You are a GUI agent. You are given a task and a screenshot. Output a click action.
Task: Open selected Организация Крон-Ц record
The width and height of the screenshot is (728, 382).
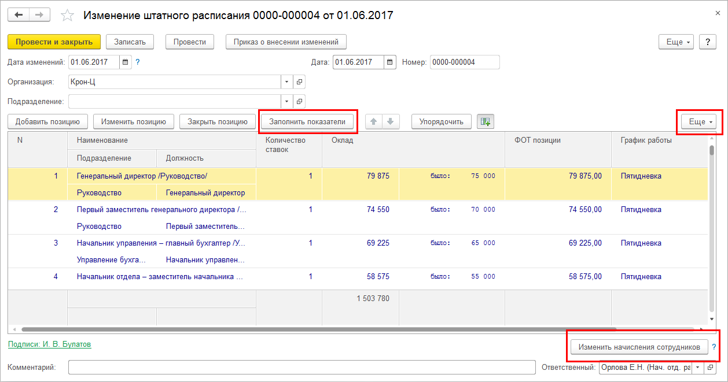click(x=299, y=81)
